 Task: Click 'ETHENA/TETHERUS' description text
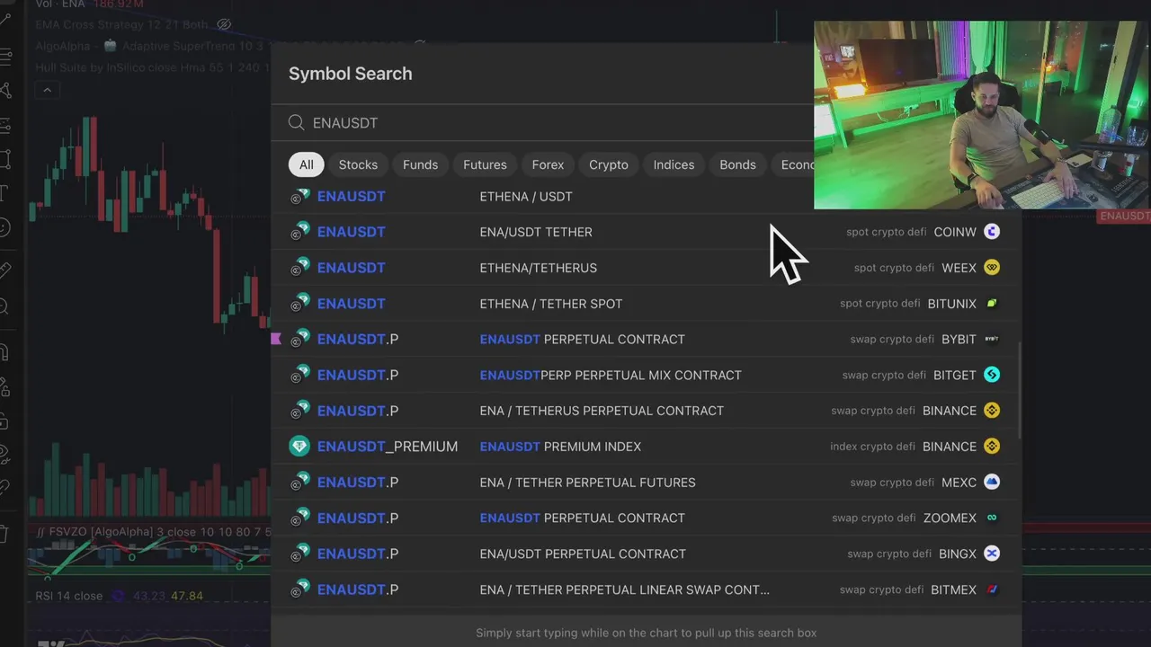coord(539,268)
